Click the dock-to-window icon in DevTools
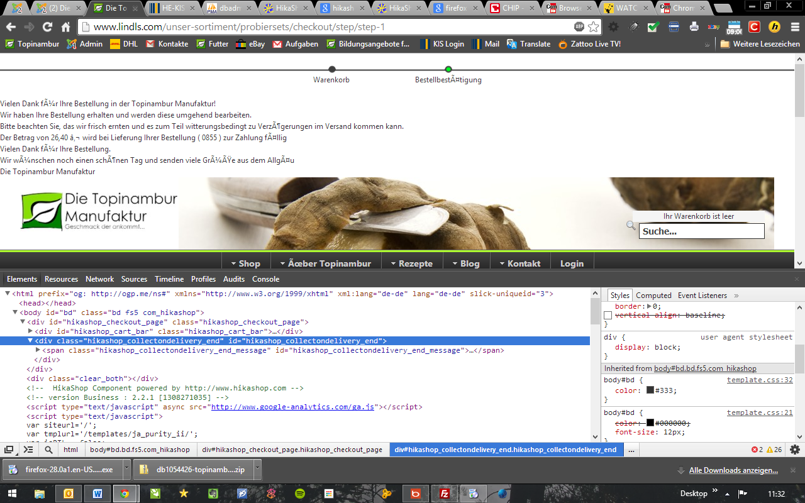Screen dimensions: 805x503 pos(9,450)
